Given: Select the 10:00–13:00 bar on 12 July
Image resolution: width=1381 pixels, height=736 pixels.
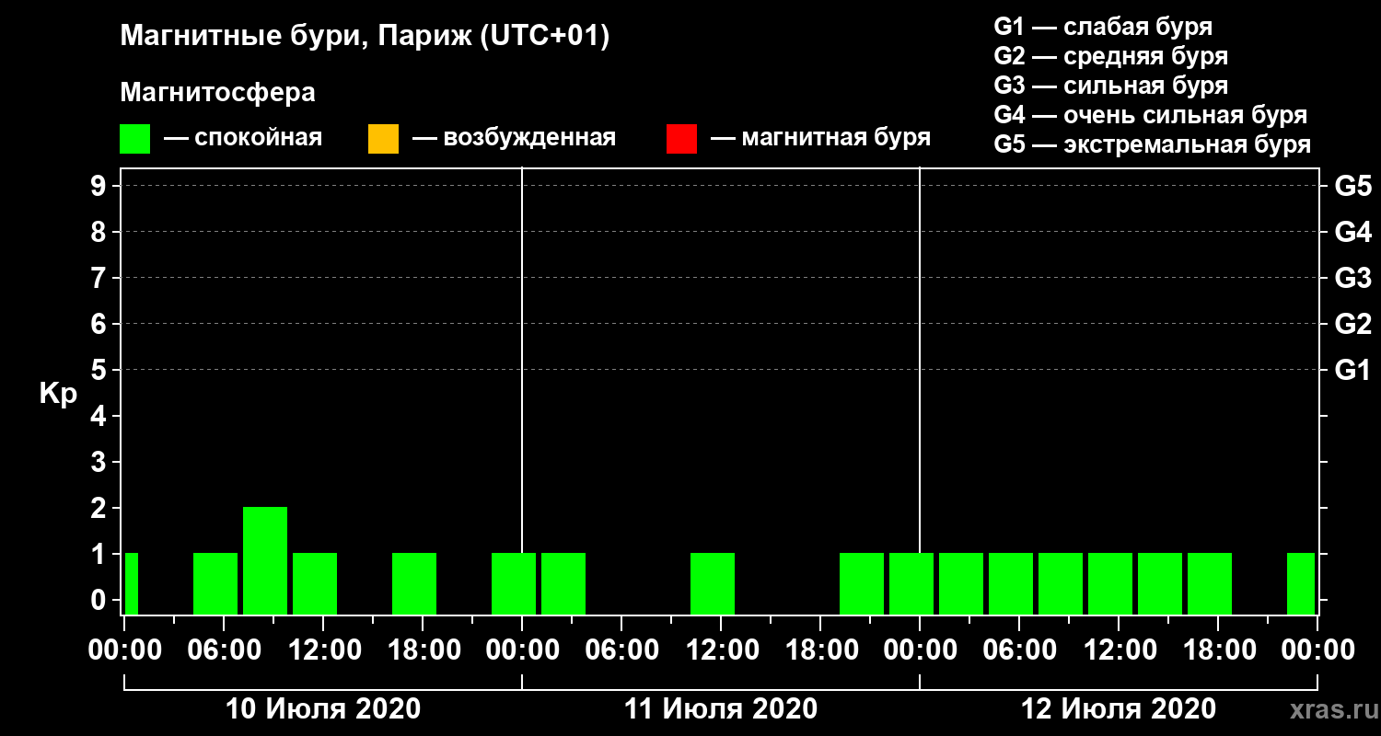Looking at the screenshot, I should point(1110,583).
